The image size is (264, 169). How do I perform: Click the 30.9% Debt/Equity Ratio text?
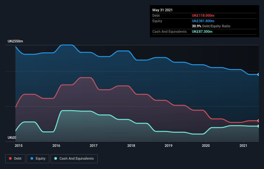(211, 26)
